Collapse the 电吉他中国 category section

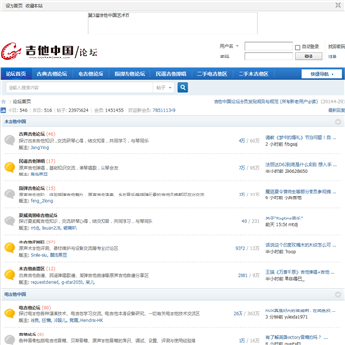click(338, 294)
